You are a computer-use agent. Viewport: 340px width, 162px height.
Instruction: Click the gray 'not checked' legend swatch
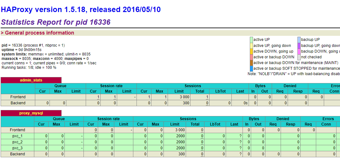[299, 57]
